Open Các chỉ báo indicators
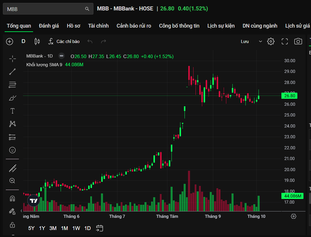The height and width of the screenshot is (237, 311). [64, 42]
